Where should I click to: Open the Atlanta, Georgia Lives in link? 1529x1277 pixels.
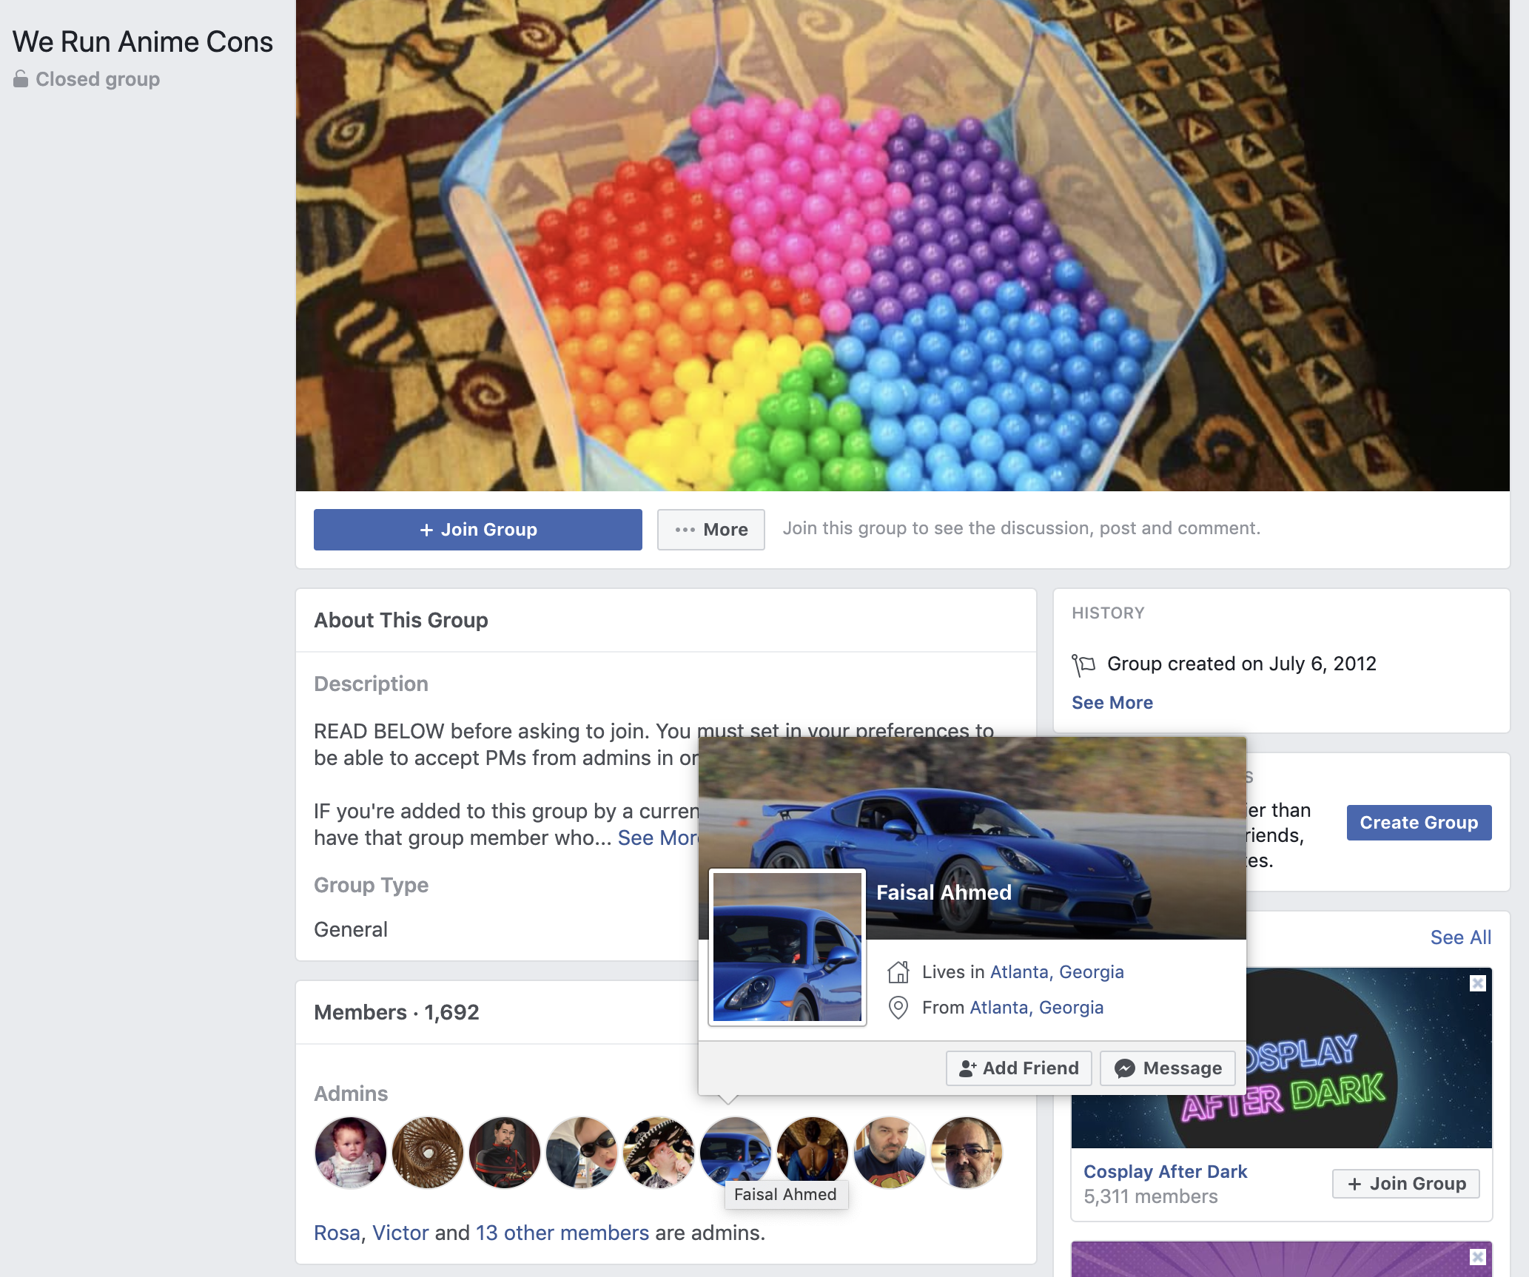click(1057, 972)
